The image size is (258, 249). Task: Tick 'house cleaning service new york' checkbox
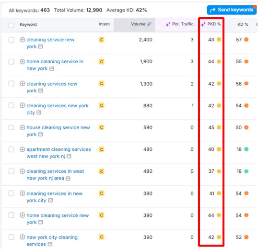tap(11, 127)
